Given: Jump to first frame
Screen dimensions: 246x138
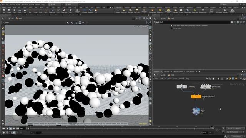Looking at the screenshot, I should pos(3,128).
